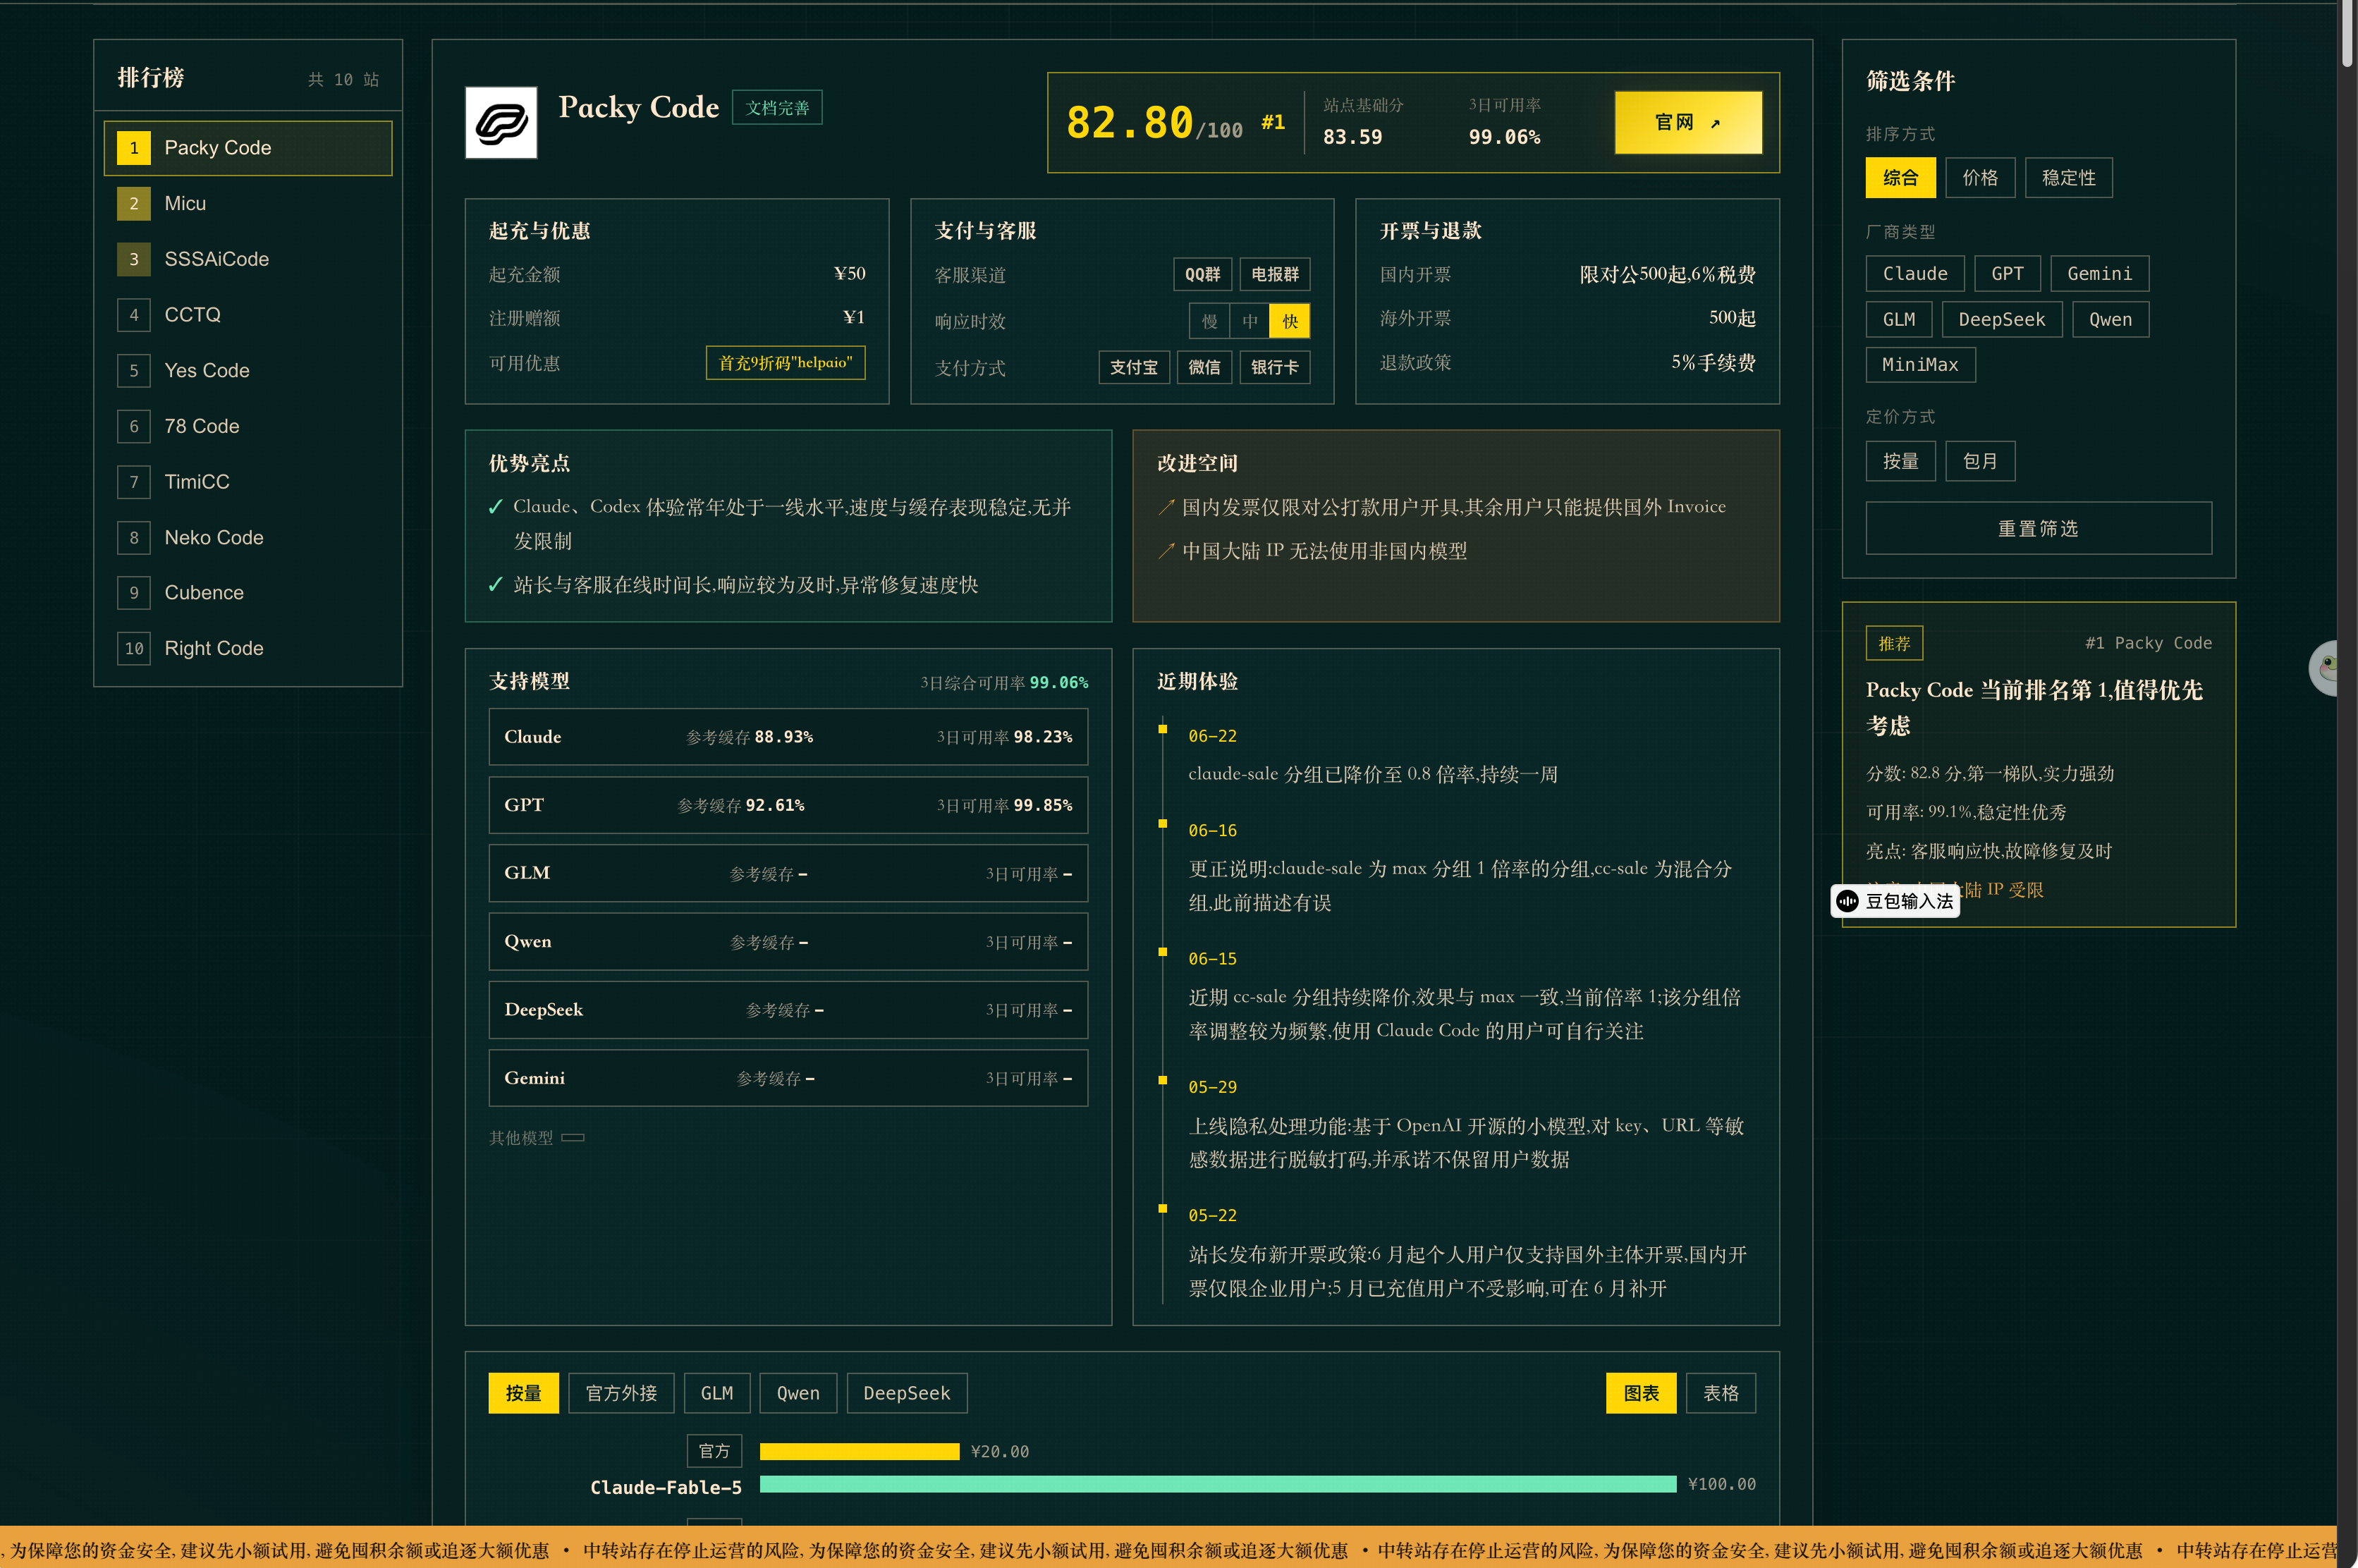Show pricing as 图表 chart view
Screen dimensions: 2358x1568
click(1641, 1393)
